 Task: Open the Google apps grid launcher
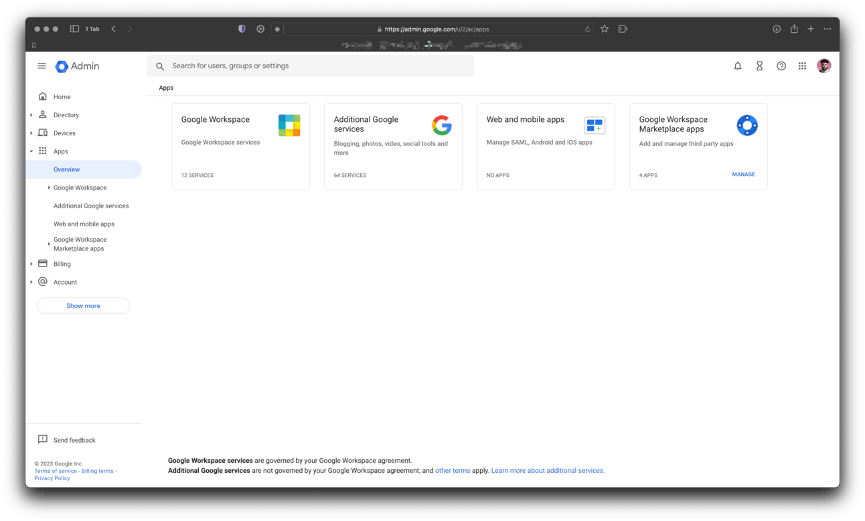tap(802, 66)
